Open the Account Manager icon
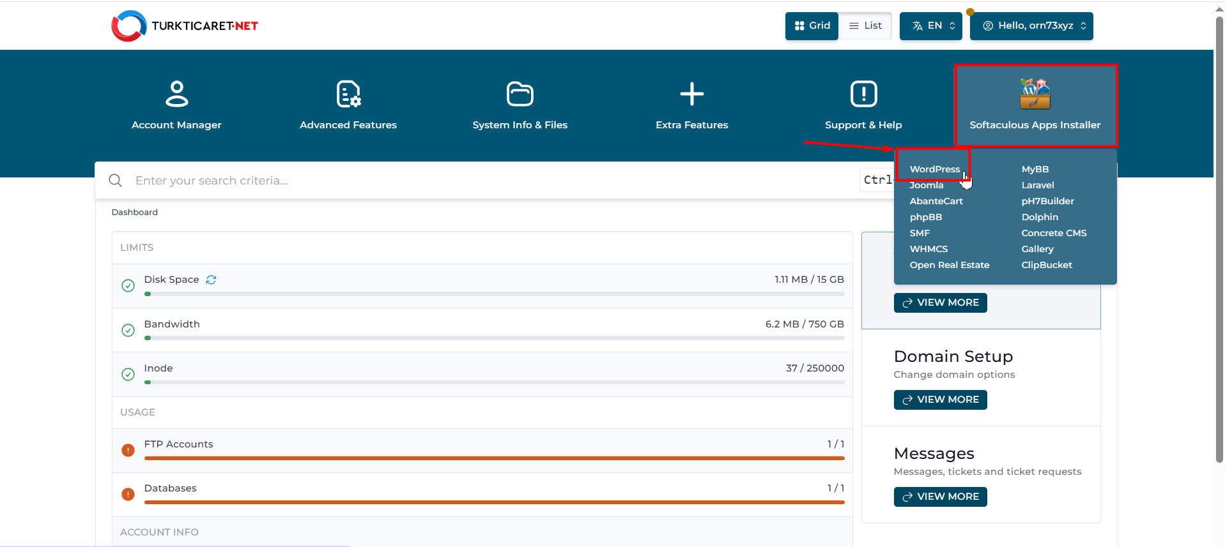The height and width of the screenshot is (547, 1225). (176, 94)
